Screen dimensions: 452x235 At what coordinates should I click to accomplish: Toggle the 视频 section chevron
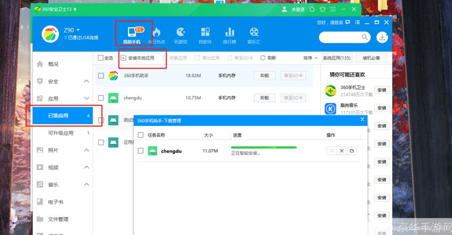(x=87, y=167)
